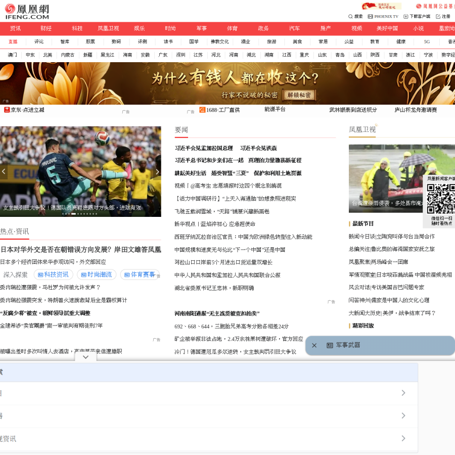Screen dimensions: 455x455
Task: Open 湖北省委原书记王忠林 article
Action: [x=214, y=288]
